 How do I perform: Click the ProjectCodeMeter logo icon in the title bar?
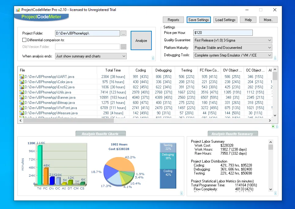pyautogui.click(x=18, y=9)
